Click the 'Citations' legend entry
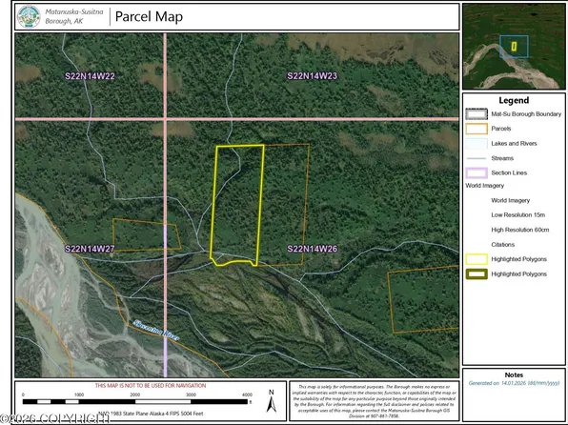Viewport: 568px width, 425px height. point(503,245)
